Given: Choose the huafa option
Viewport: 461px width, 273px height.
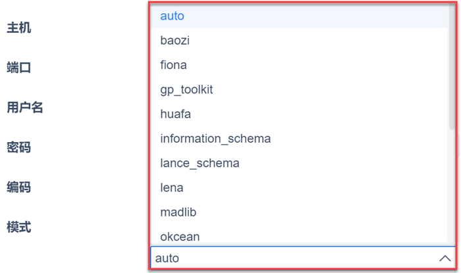Looking at the screenshot, I should 175,114.
